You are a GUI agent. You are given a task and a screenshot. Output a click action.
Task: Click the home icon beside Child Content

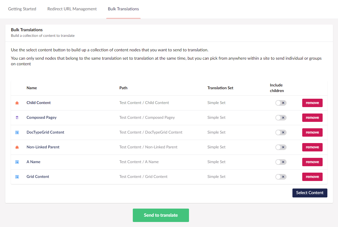tap(17, 103)
